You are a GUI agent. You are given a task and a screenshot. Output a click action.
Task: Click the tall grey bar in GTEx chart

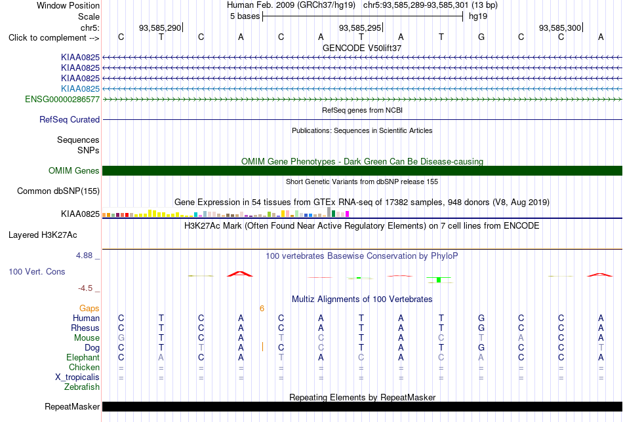(x=329, y=212)
